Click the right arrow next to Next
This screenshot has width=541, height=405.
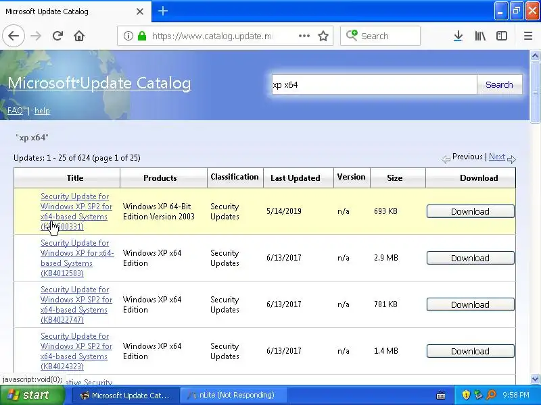[511, 159]
